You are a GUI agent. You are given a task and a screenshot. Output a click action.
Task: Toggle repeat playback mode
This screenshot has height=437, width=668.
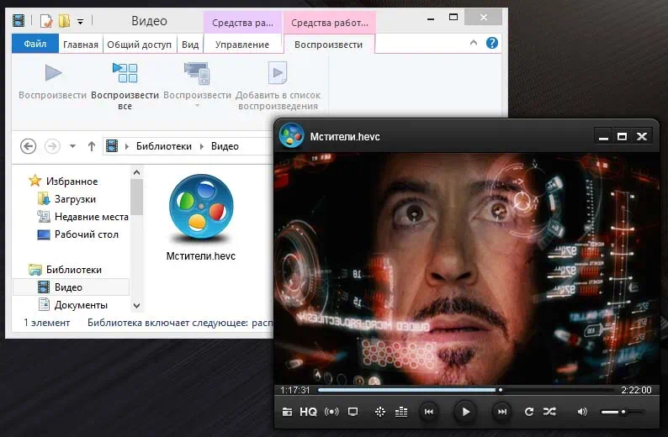(x=528, y=412)
